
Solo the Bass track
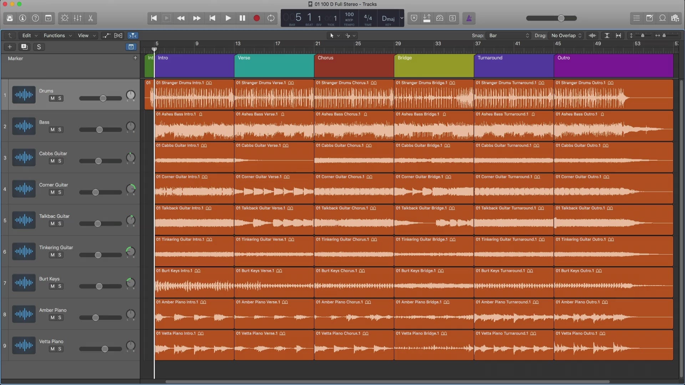[59, 129]
